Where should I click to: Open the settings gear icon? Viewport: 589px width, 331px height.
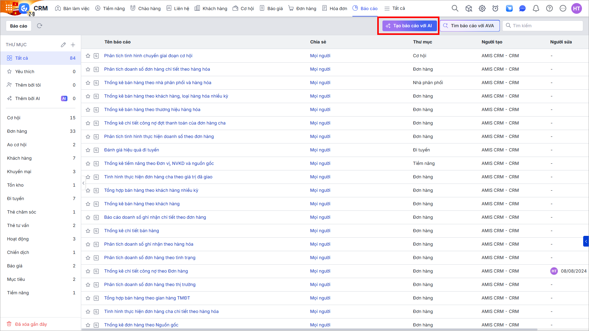(x=482, y=9)
